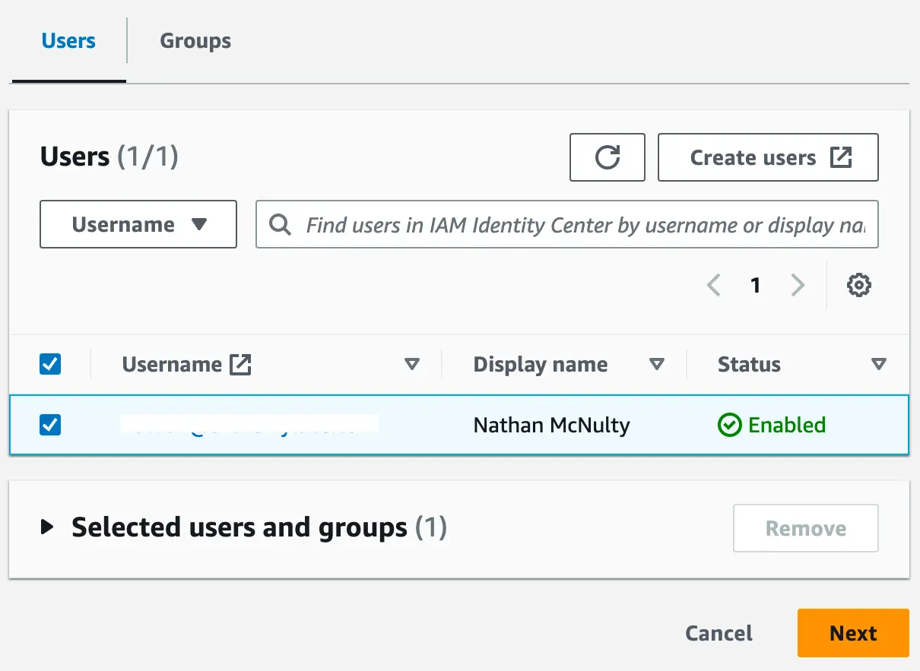The height and width of the screenshot is (671, 920).
Task: Uncheck Nathan McNulty's row checkbox
Action: [50, 425]
